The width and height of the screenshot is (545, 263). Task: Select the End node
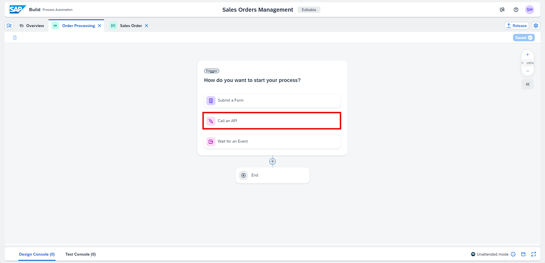pyautogui.click(x=272, y=175)
